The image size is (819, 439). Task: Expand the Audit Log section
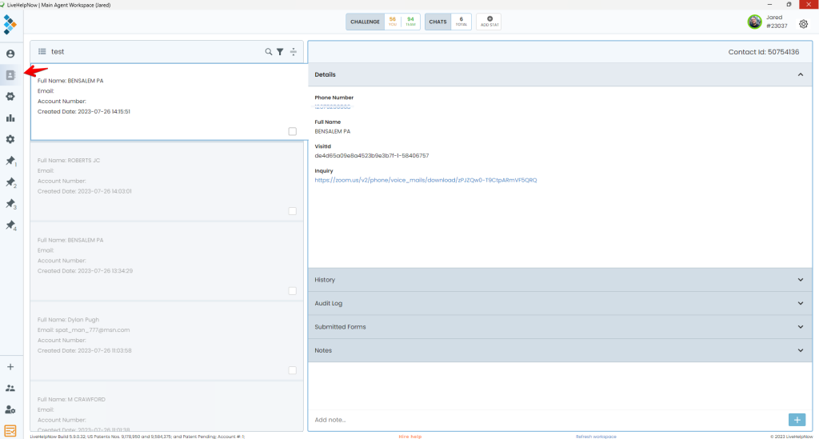click(560, 304)
